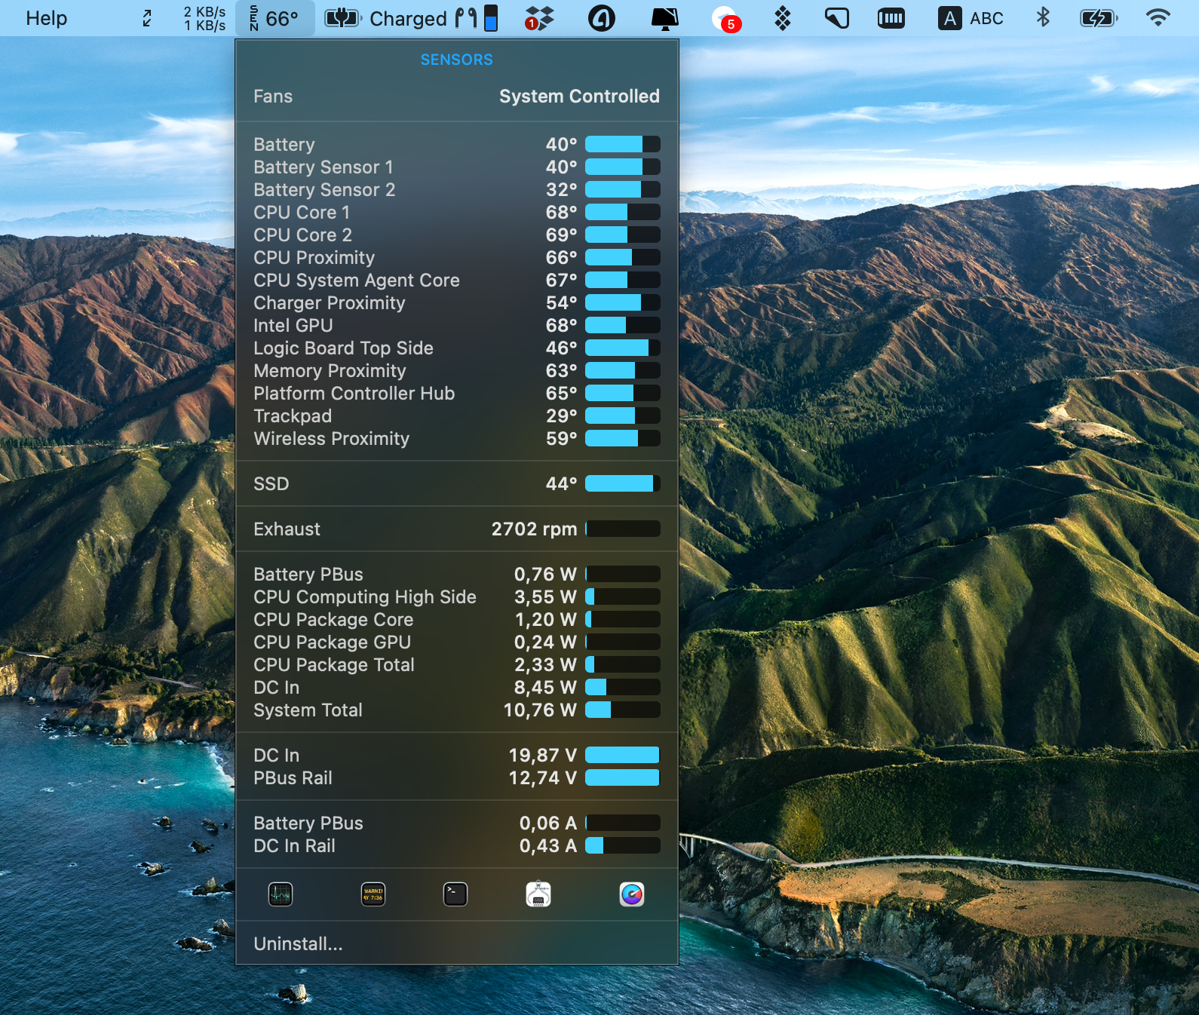
Task: Click the tag-shaped menu bar icon
Action: [836, 18]
